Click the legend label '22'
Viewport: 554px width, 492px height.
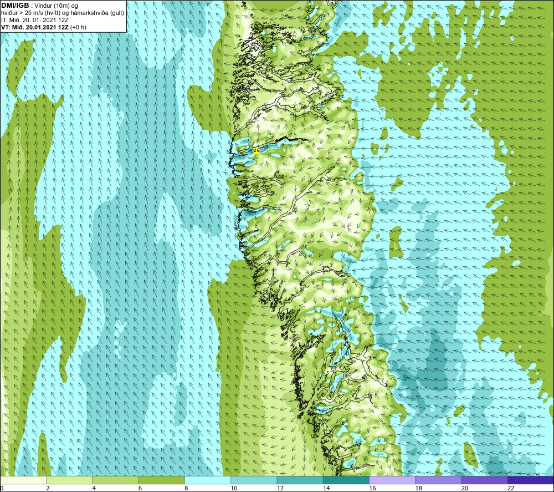pos(511,489)
